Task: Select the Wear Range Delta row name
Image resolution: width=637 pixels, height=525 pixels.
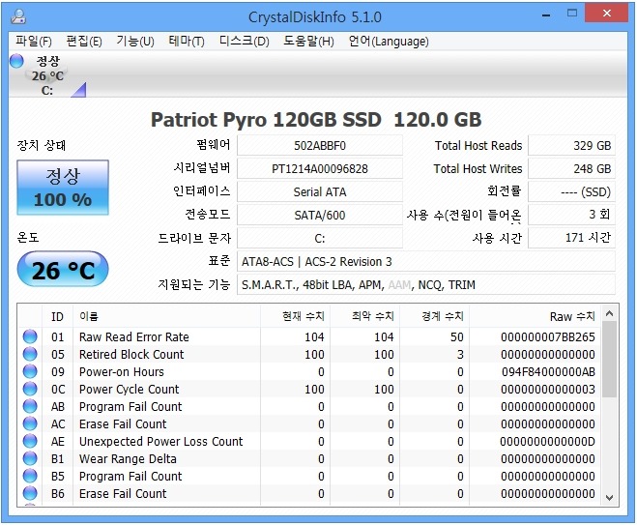Action: click(x=128, y=458)
